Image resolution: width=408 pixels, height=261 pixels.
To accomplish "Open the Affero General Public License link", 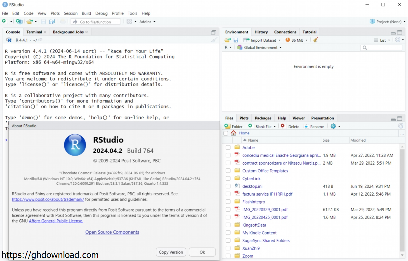I will click(x=56, y=221).
